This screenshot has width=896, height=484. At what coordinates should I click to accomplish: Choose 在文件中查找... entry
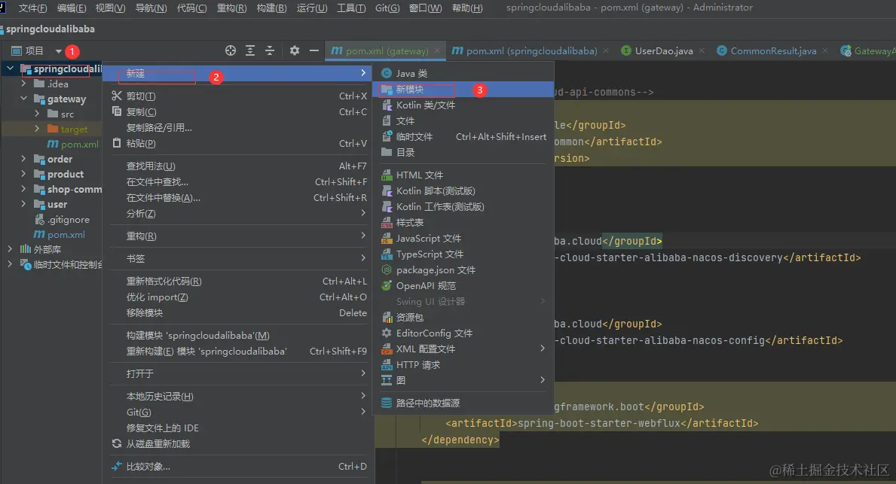pos(239,182)
